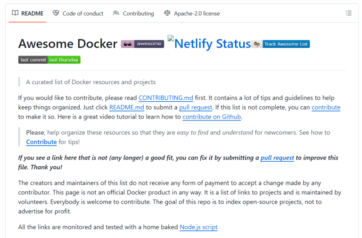Viewport: 362px width, 238px height.
Task: Click the 'pull request' link after README.md
Action: [196, 107]
